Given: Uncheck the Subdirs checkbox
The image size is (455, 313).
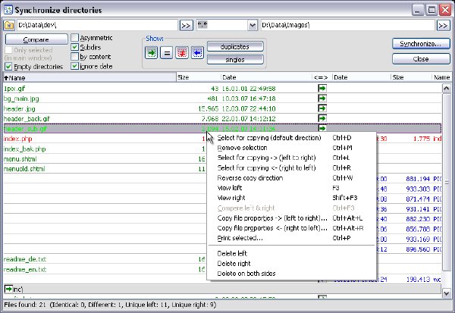Looking at the screenshot, I should coord(75,47).
